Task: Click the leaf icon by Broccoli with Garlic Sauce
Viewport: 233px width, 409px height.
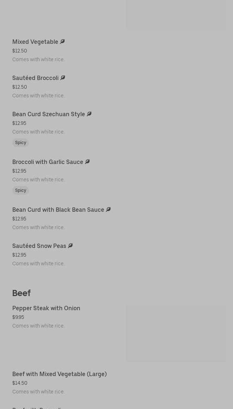Action: 87,162
